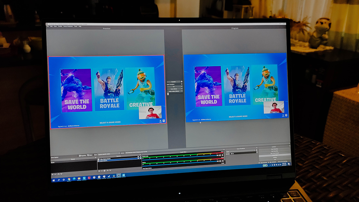Click the add source plus icon
The width and height of the screenshot is (359, 202).
pyautogui.click(x=99, y=171)
